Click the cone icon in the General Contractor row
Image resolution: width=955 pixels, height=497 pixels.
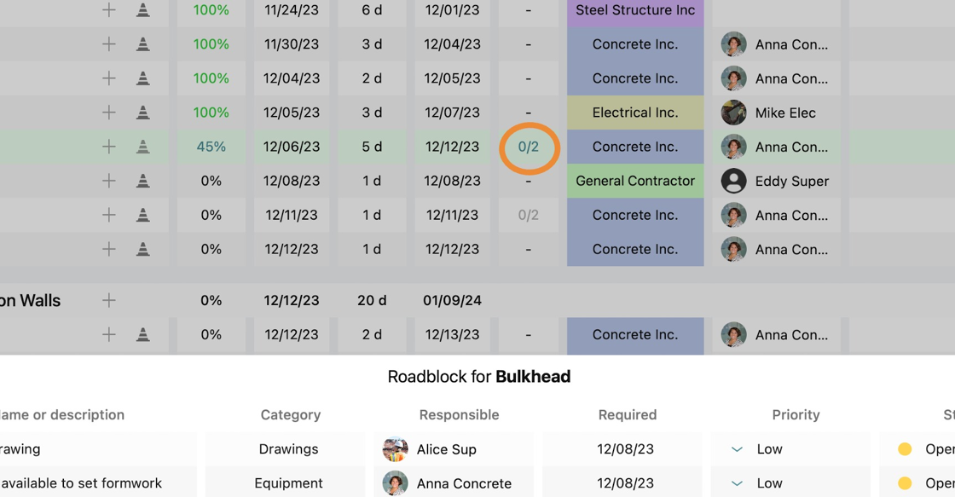(x=142, y=181)
